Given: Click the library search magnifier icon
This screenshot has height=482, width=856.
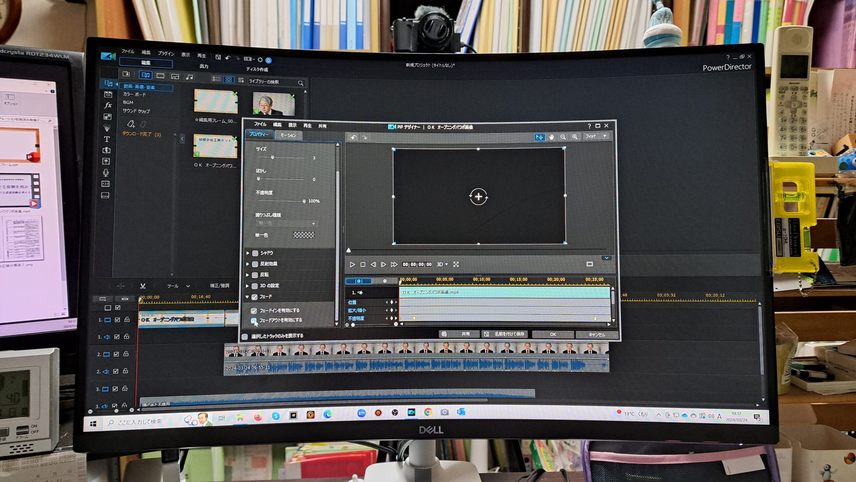Looking at the screenshot, I should pyautogui.click(x=301, y=83).
